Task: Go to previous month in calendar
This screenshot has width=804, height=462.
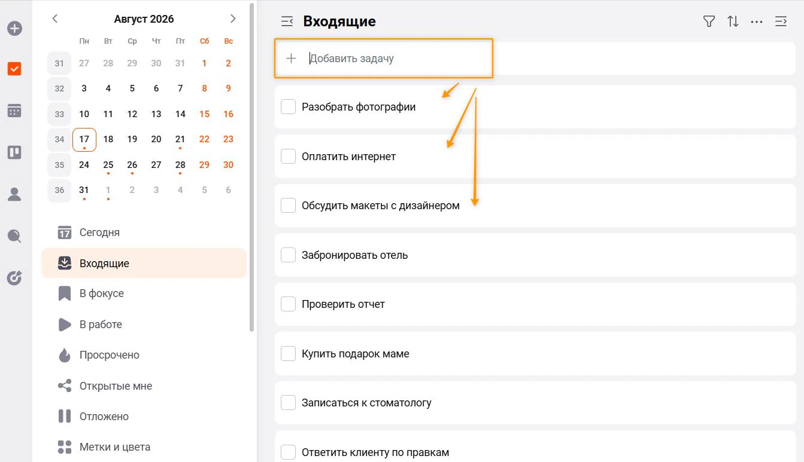Action: (55, 19)
